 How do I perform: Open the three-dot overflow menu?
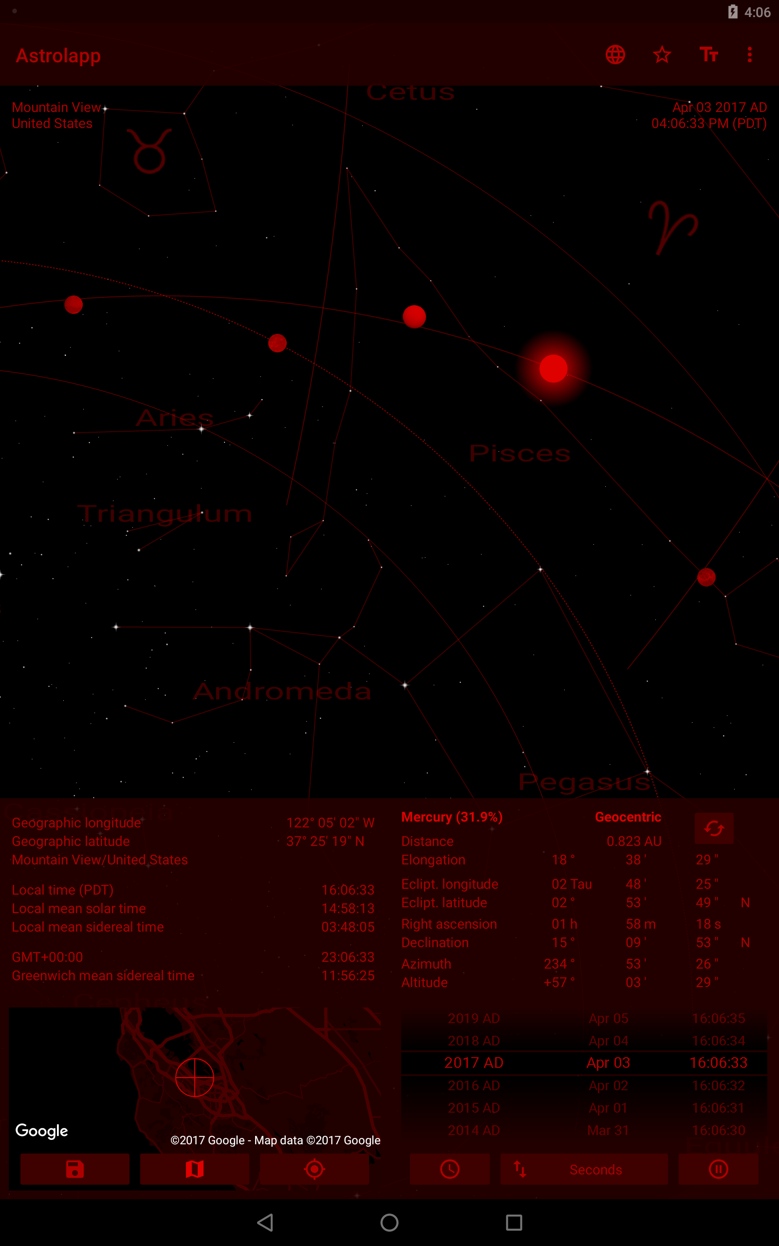click(x=750, y=55)
